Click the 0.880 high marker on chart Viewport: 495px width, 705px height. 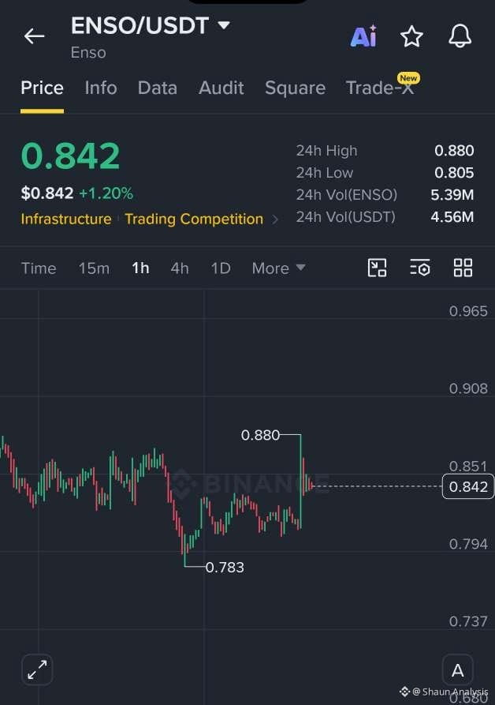coord(260,435)
